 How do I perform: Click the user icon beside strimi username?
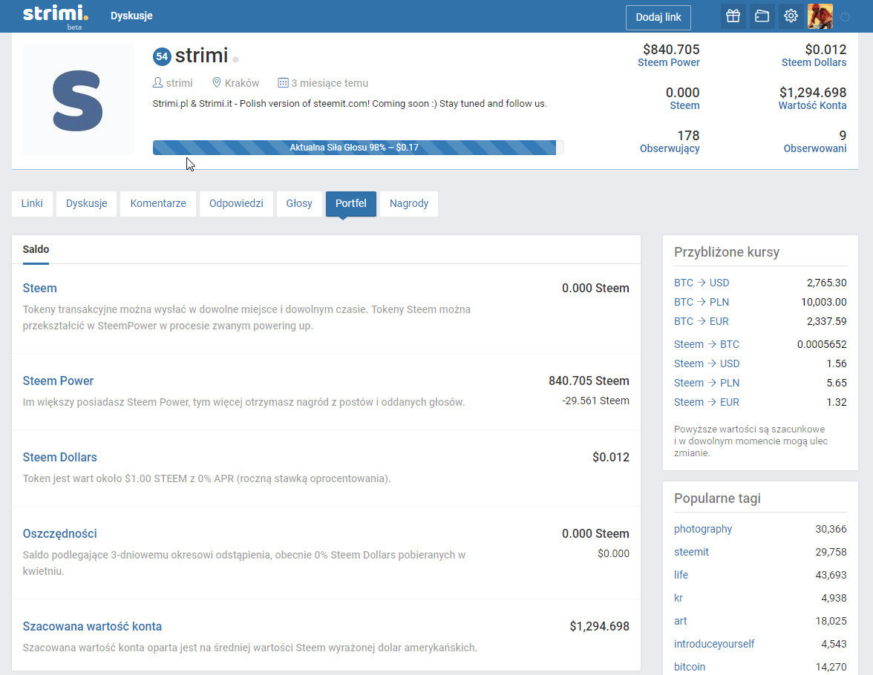pos(157,82)
